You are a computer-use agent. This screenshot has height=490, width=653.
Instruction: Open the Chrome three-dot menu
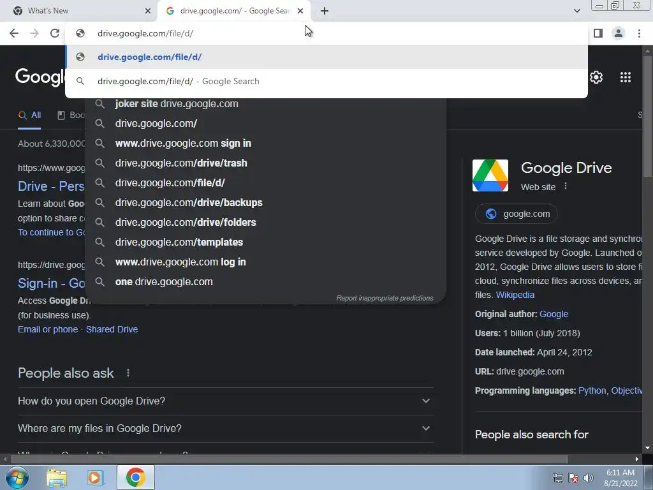(639, 33)
